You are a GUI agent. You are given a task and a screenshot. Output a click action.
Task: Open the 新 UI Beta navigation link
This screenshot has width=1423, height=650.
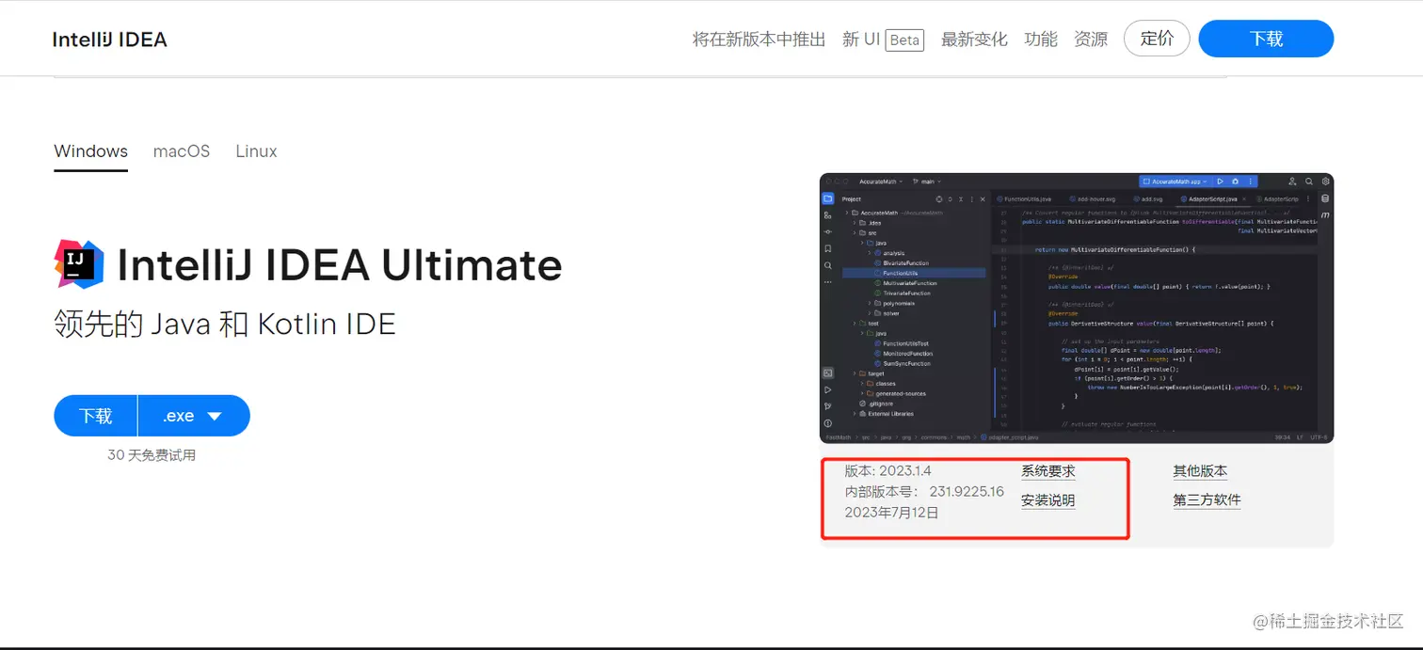pos(883,40)
